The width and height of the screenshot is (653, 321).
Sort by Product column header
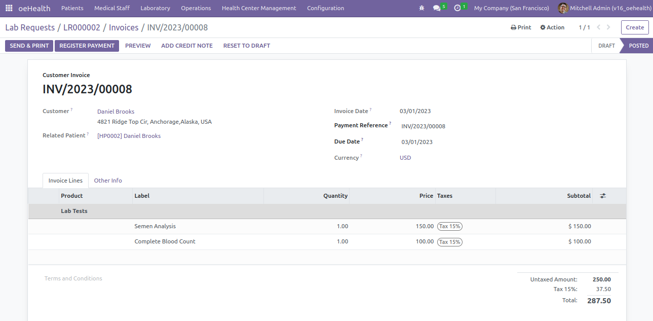tap(95, 196)
